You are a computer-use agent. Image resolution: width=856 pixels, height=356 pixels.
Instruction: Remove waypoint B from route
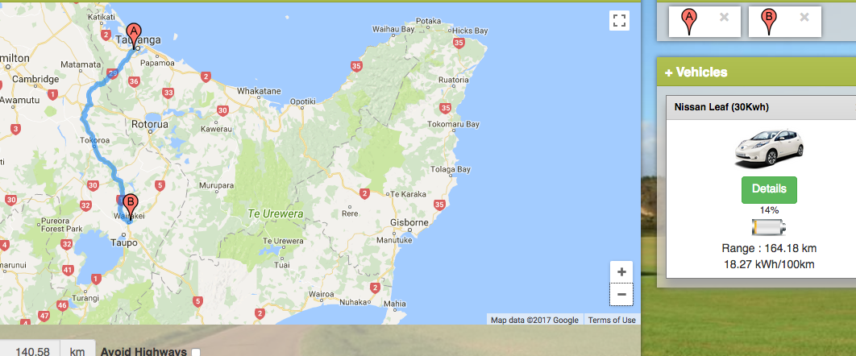coord(804,17)
